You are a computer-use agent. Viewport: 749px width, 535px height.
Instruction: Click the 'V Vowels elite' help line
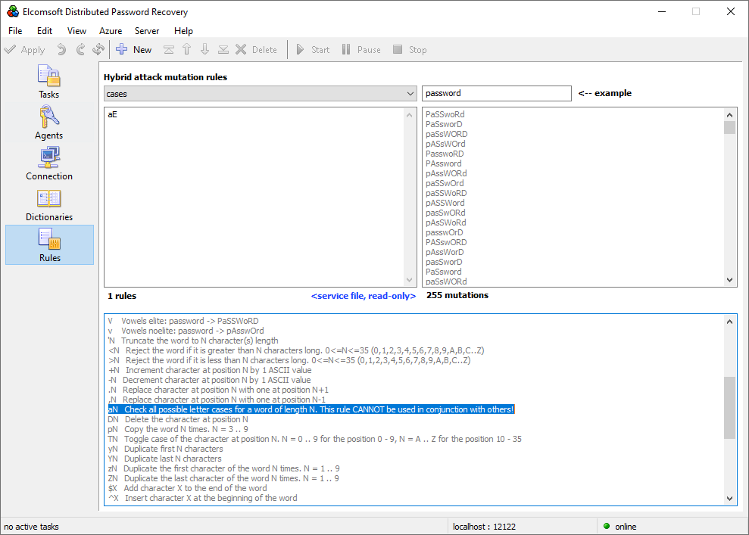183,321
